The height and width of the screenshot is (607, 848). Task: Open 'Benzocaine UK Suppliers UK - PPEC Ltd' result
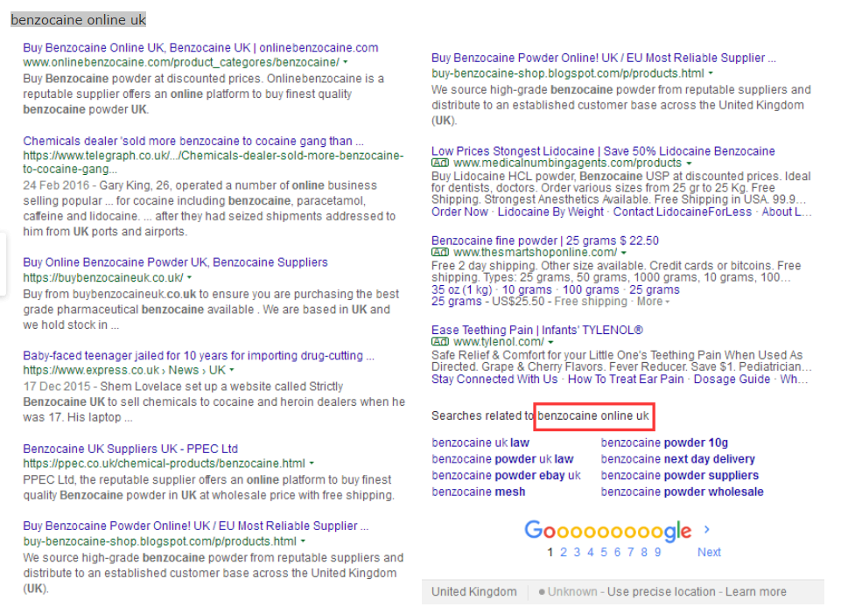130,449
